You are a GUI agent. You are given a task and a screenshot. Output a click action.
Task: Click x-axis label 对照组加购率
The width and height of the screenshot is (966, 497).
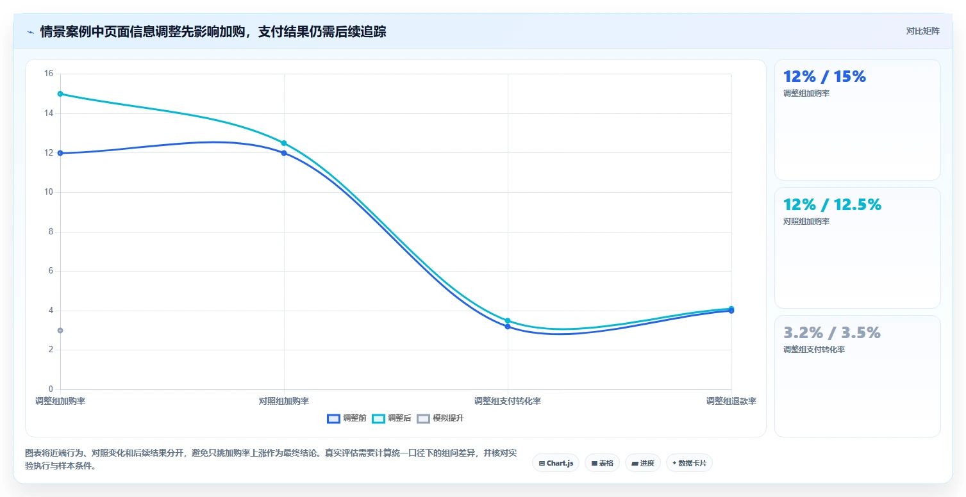point(284,401)
